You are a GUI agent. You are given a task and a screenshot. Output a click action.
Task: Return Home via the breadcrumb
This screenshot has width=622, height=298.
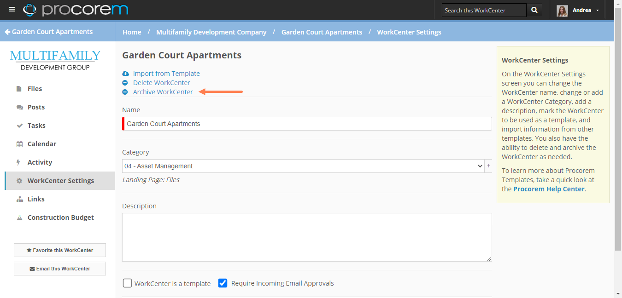coord(132,32)
